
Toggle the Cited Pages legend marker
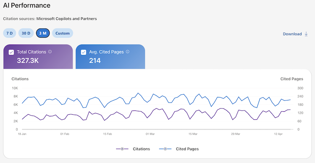(x=165, y=149)
